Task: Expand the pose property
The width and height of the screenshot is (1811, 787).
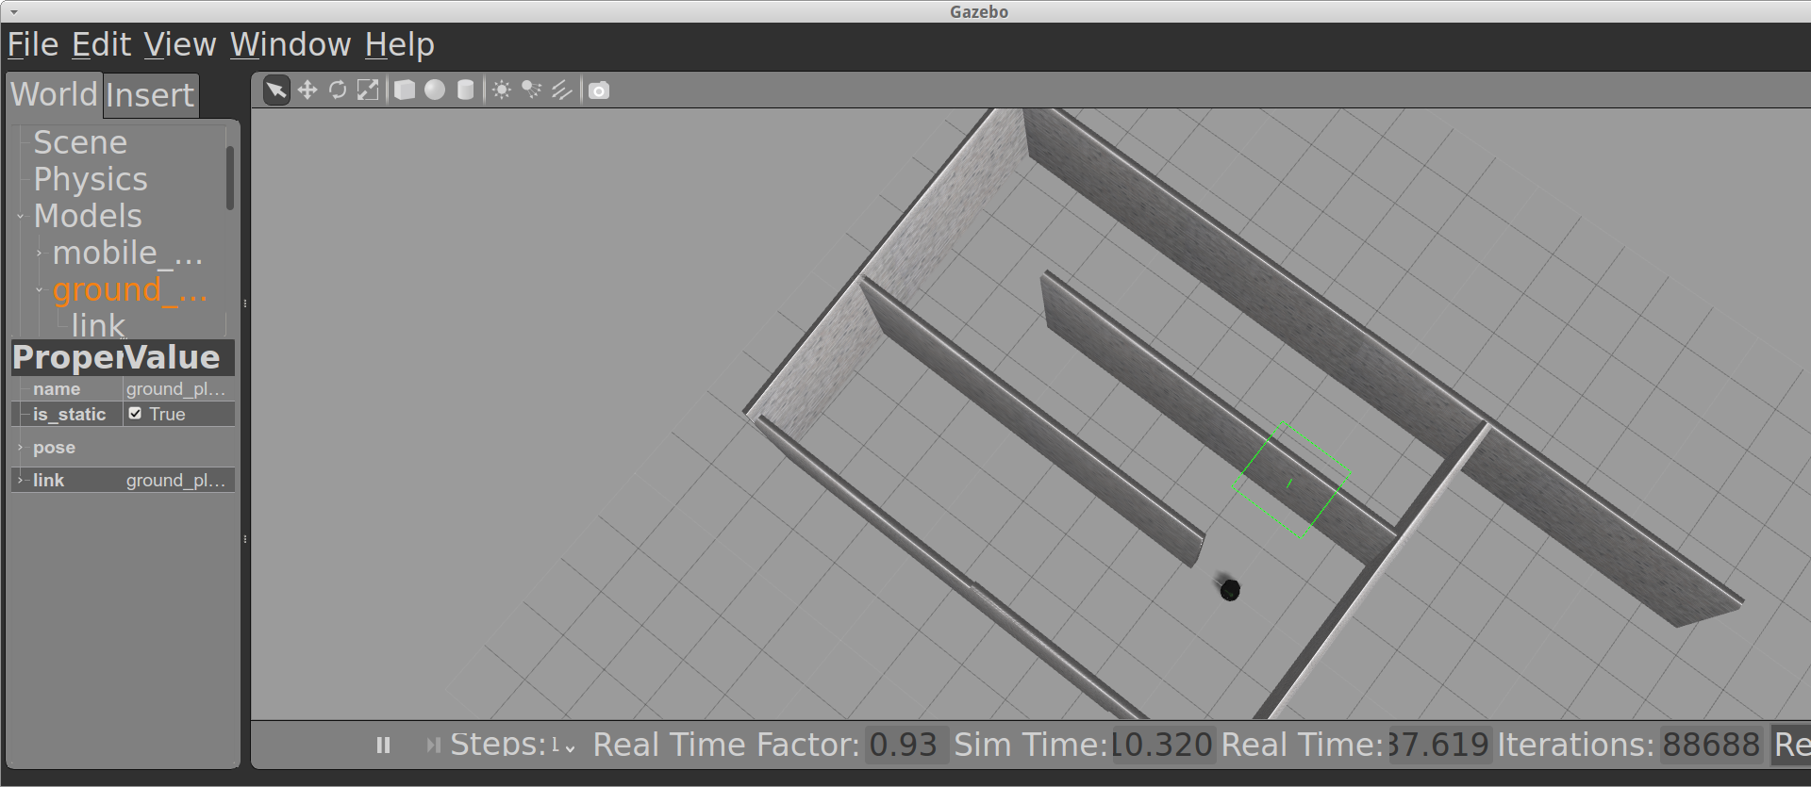Action: 20,448
